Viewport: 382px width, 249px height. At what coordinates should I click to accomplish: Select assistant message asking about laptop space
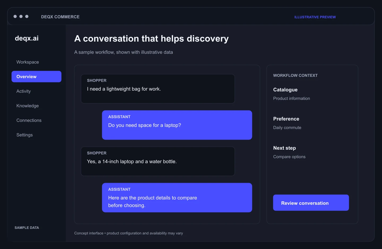(x=177, y=125)
